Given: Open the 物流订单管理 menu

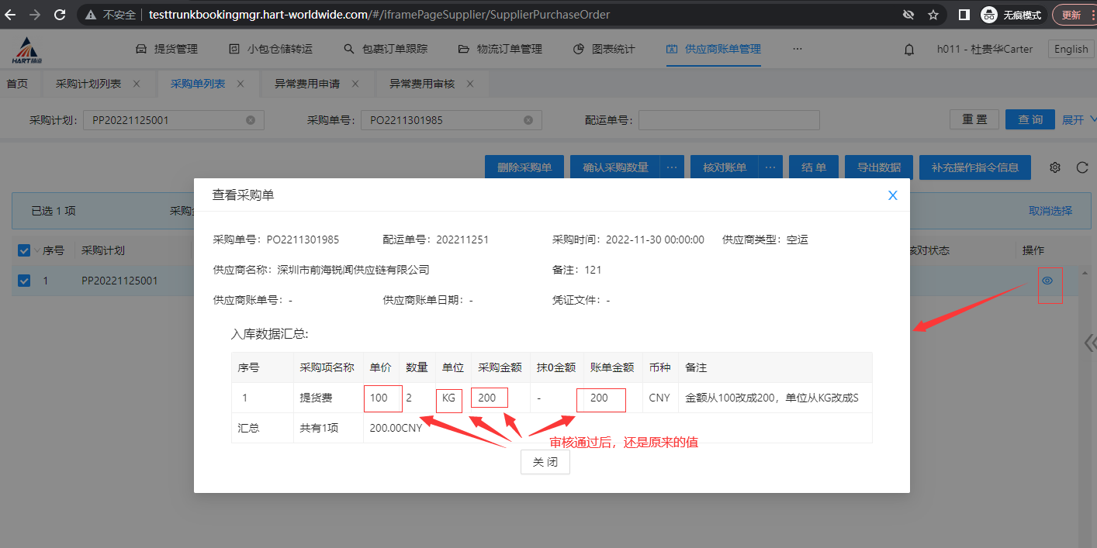Looking at the screenshot, I should pos(500,49).
